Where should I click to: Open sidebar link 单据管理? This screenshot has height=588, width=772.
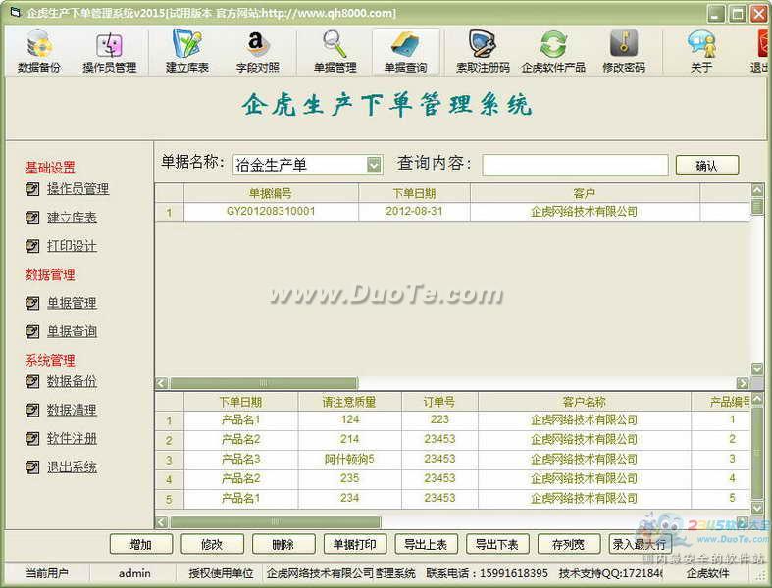(x=72, y=303)
